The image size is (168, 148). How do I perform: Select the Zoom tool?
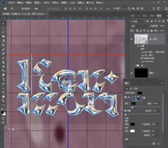[x=3, y=101]
